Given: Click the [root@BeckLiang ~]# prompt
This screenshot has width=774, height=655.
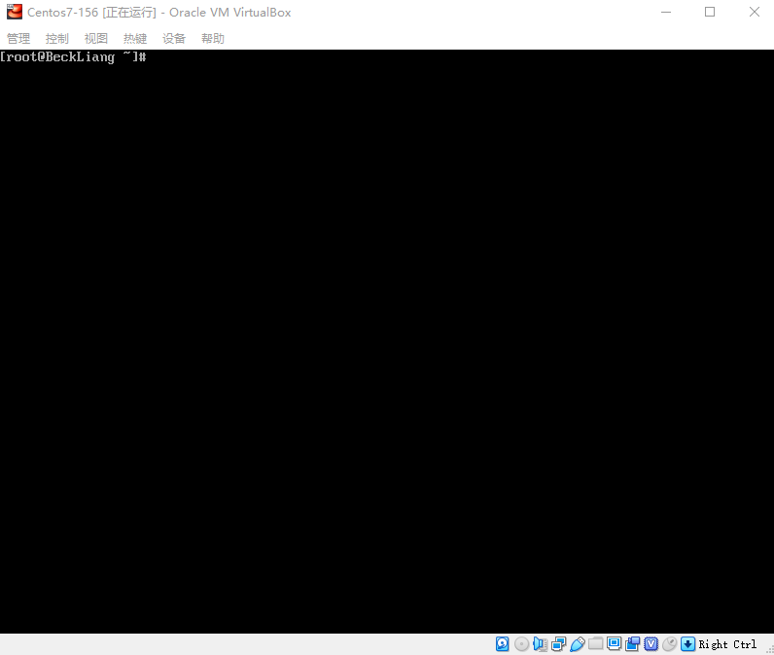Looking at the screenshot, I should [x=73, y=56].
